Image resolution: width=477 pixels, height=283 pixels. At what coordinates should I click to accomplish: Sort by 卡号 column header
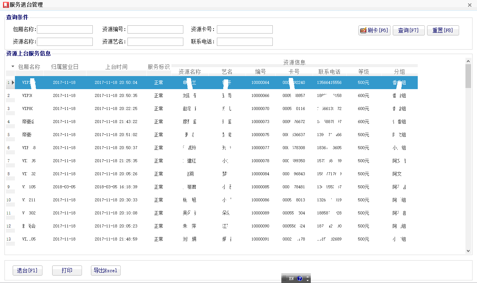click(x=294, y=72)
